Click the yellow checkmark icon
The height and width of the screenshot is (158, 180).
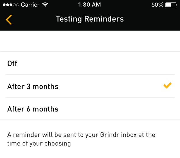[167, 85]
